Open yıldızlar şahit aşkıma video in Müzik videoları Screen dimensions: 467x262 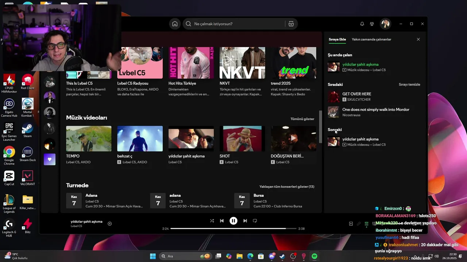tap(191, 139)
